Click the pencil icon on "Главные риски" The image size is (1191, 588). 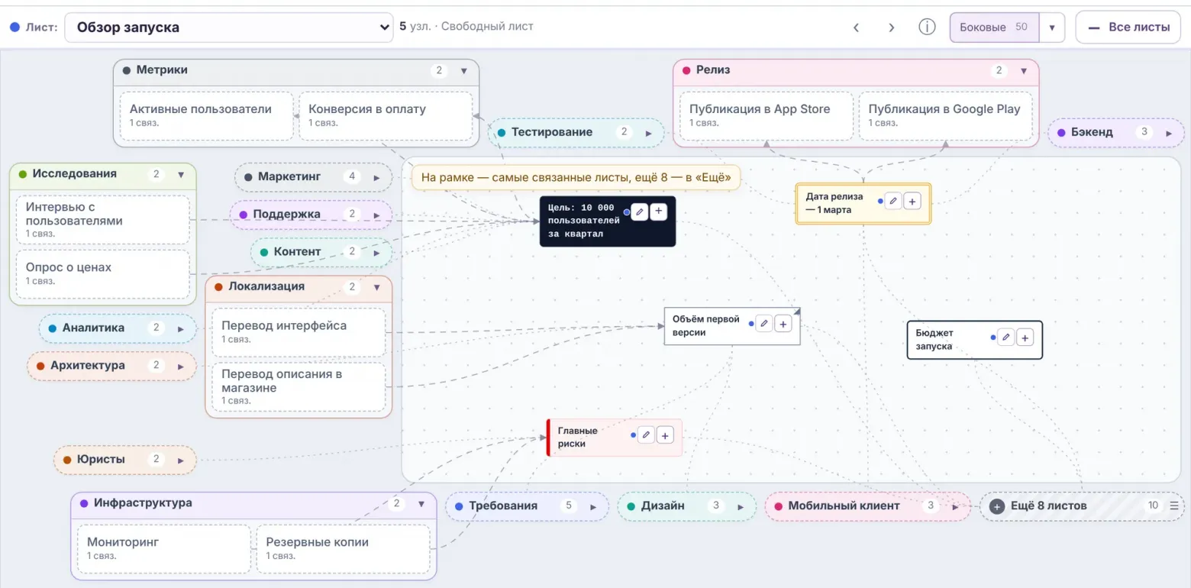pyautogui.click(x=646, y=435)
